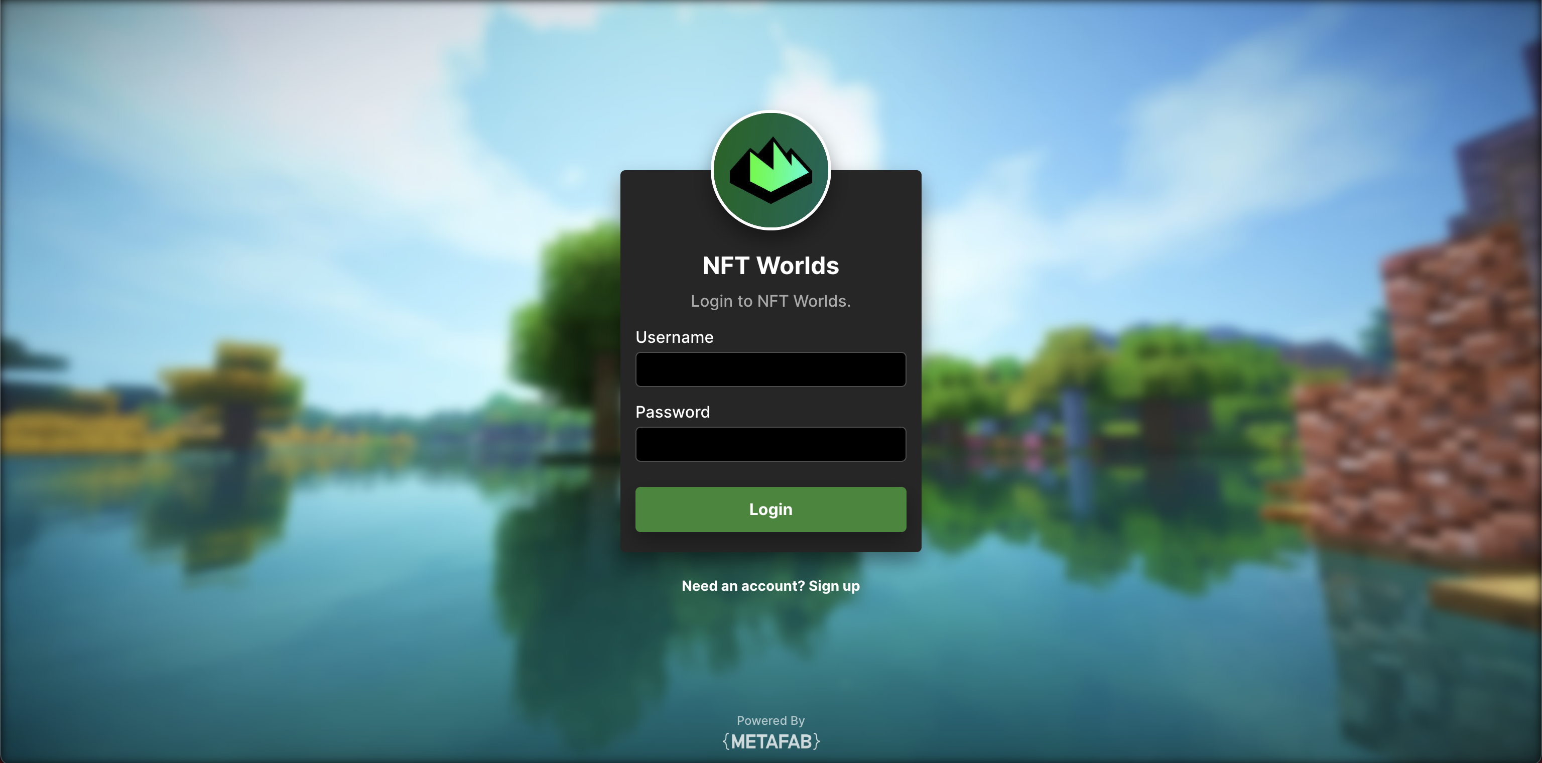Click the green Login button
This screenshot has height=763, width=1542.
770,510
